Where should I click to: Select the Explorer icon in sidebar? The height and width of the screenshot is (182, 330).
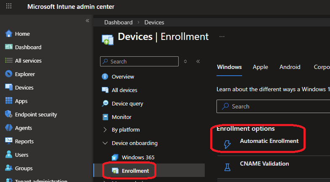[8, 74]
